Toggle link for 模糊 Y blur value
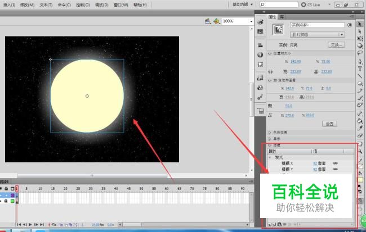Image resolution: width=366 pixels, height=232 pixels. pos(335,169)
